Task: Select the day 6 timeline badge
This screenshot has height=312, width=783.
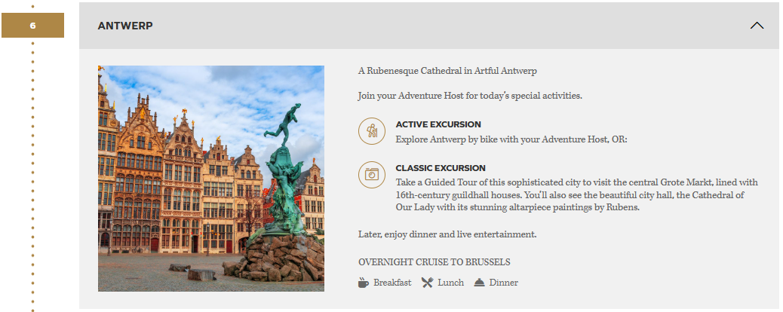Action: point(32,26)
